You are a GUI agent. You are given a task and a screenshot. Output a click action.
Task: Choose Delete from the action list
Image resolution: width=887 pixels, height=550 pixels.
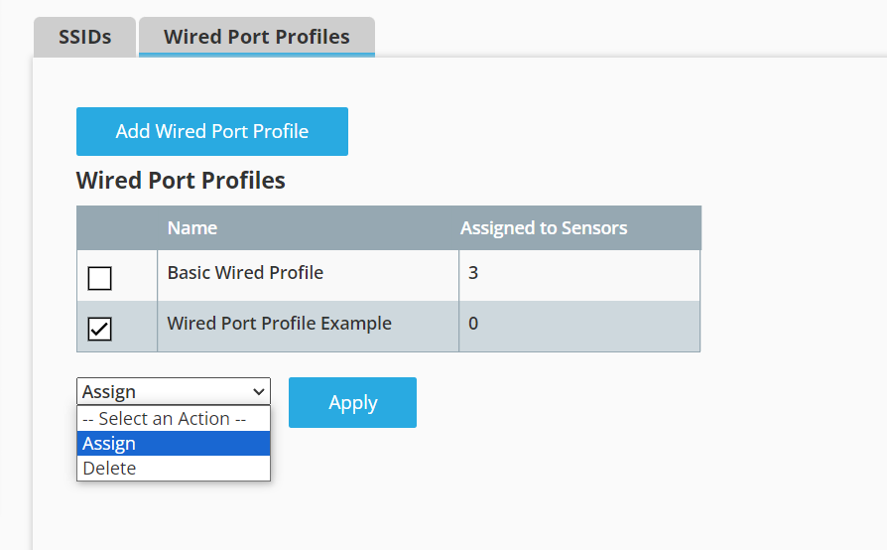coord(174,469)
